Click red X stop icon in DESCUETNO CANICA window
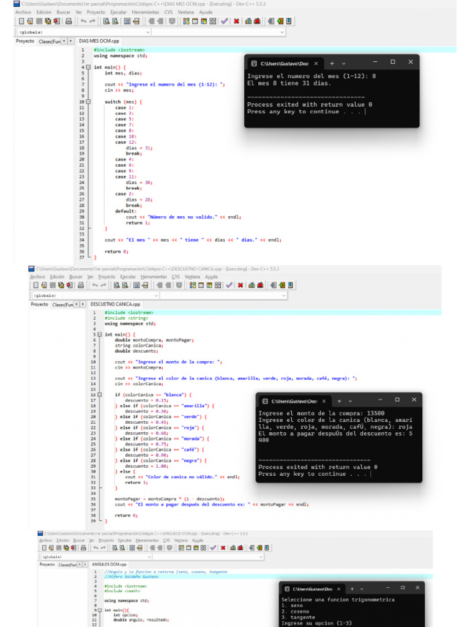Viewport: 470px width, 627px height. [240, 285]
